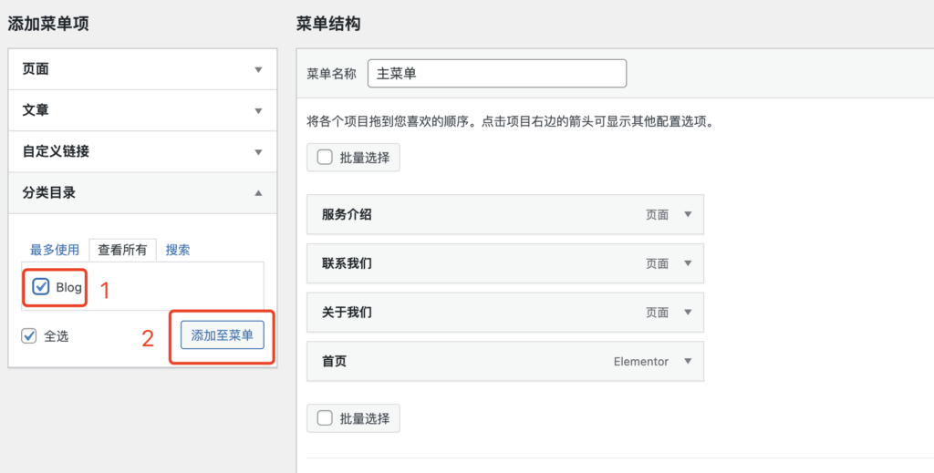Collapse the 分类目录 panel arrow
Image resolution: width=934 pixels, height=473 pixels.
click(x=258, y=193)
